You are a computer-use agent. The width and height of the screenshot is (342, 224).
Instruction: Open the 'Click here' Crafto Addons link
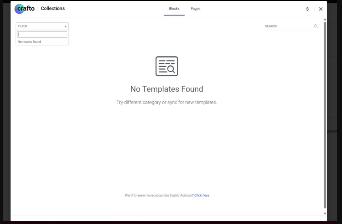coord(202,195)
